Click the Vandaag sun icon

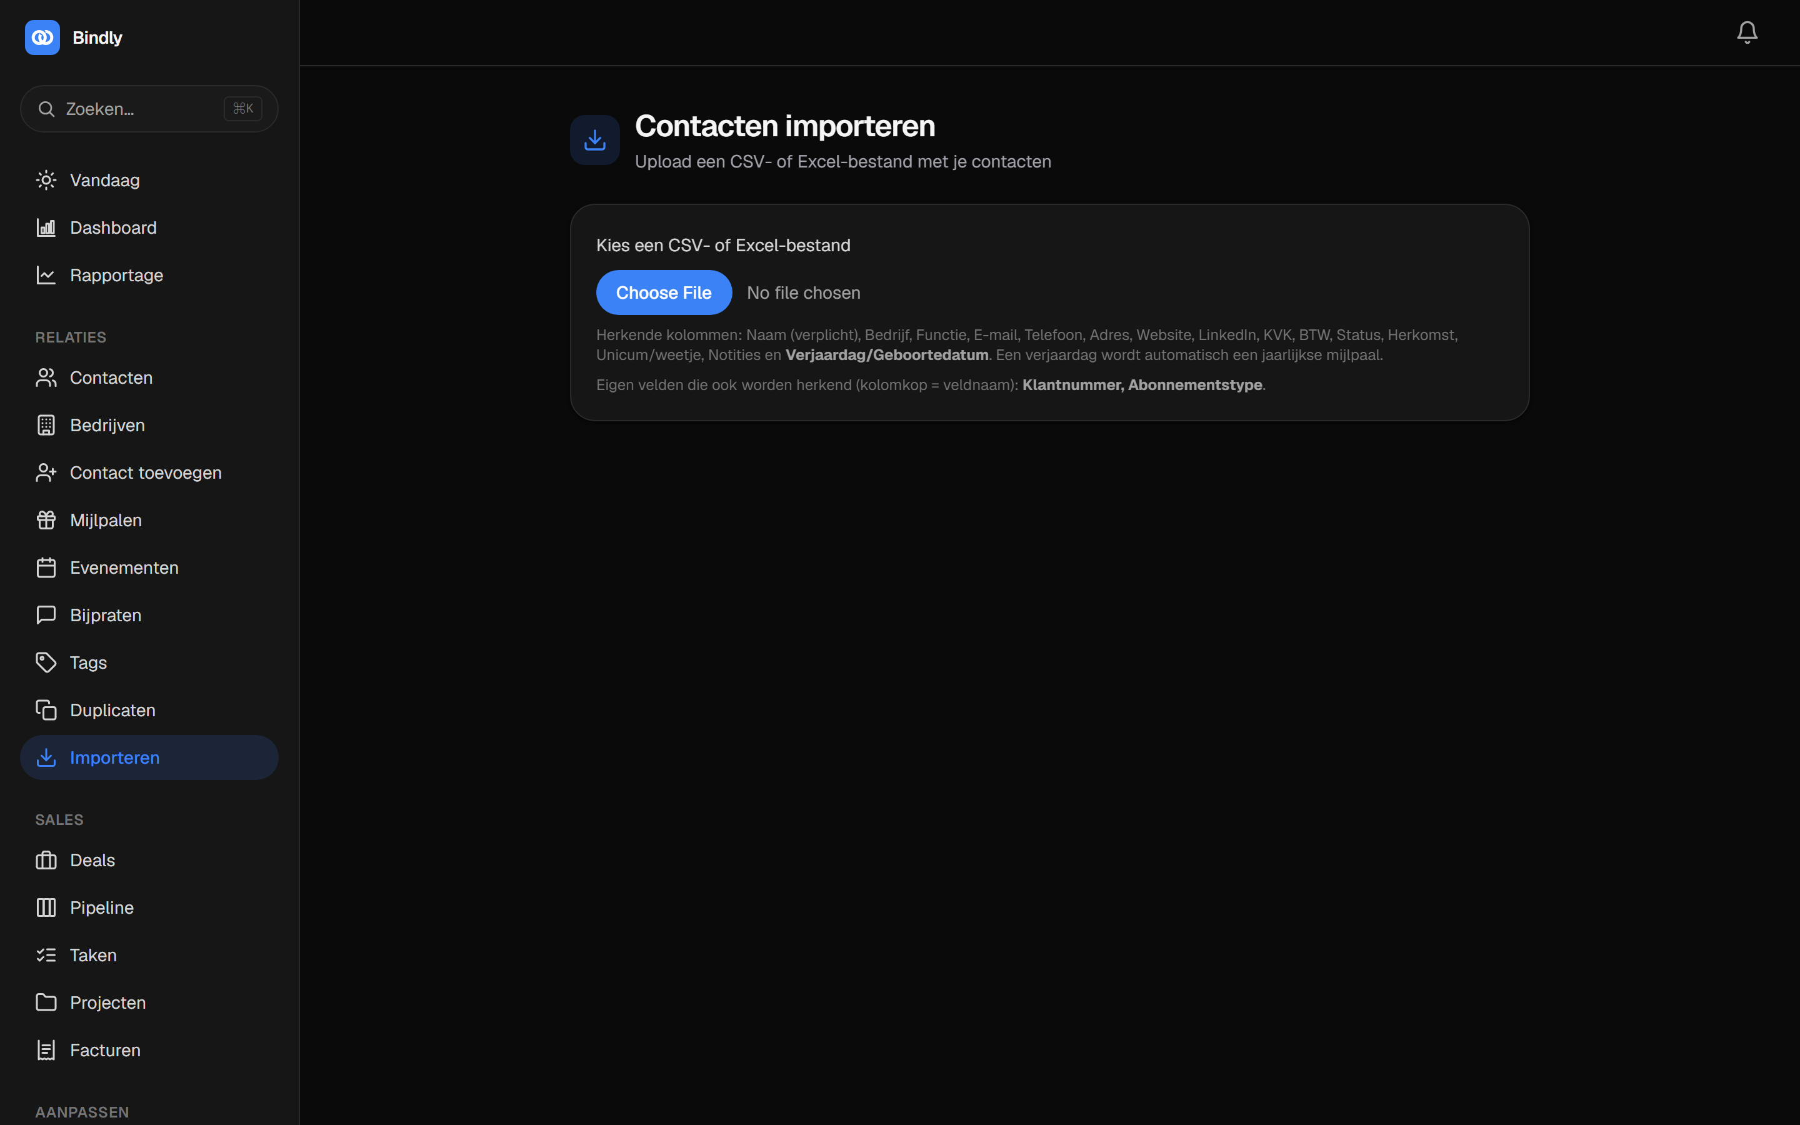(x=46, y=180)
